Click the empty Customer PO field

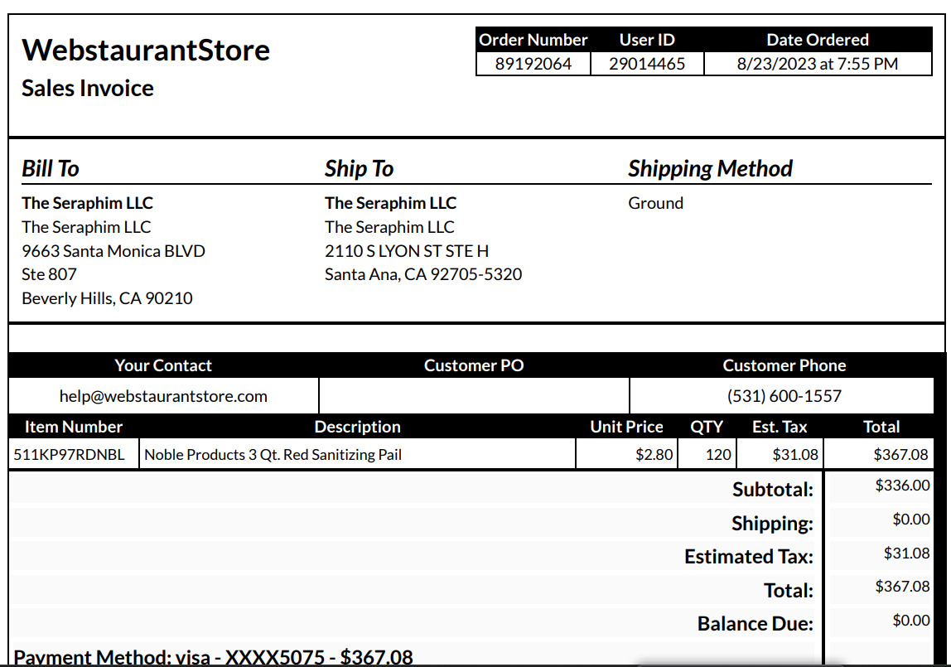click(474, 396)
